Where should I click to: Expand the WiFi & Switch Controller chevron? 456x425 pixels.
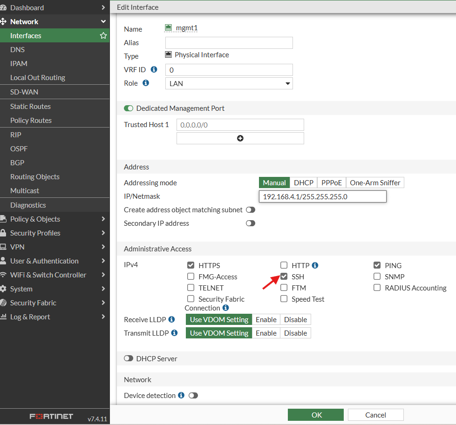pyautogui.click(x=103, y=275)
